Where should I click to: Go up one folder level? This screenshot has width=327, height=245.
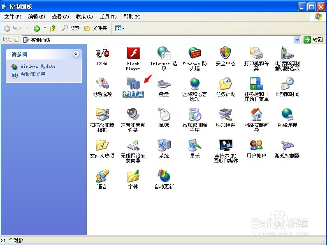tap(53, 28)
